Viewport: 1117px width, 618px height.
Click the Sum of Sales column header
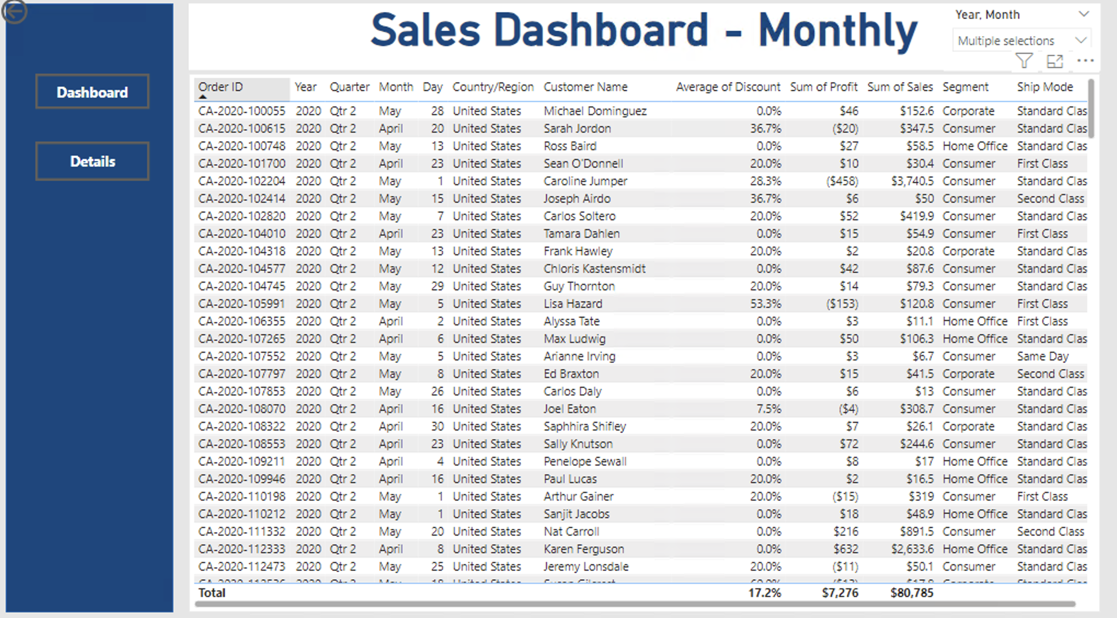[x=901, y=87]
